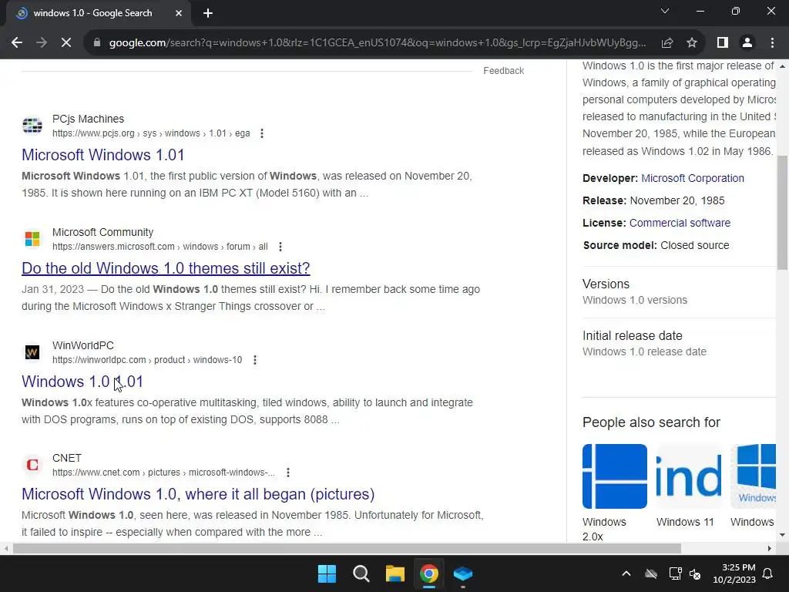Screen dimensions: 789x592
Task: Open more options for Microsoft Community result
Action: (280, 247)
